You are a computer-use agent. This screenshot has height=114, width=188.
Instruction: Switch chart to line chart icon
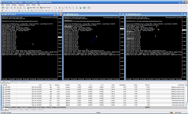(63, 8)
